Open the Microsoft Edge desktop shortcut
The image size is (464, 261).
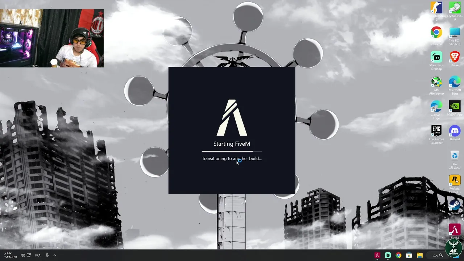click(x=455, y=86)
